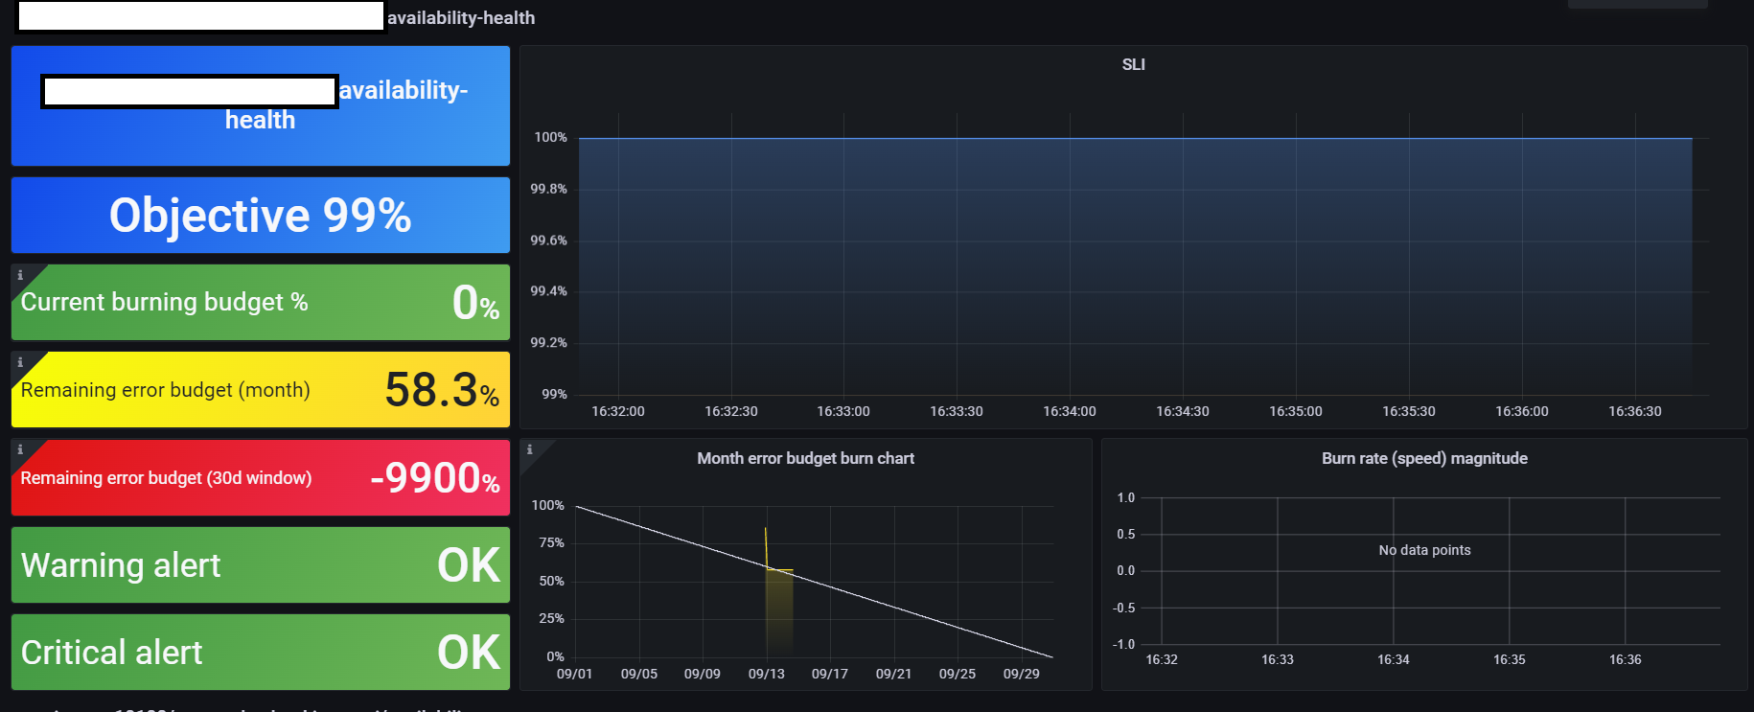Click the 75% label on burn chart axis

point(552,542)
